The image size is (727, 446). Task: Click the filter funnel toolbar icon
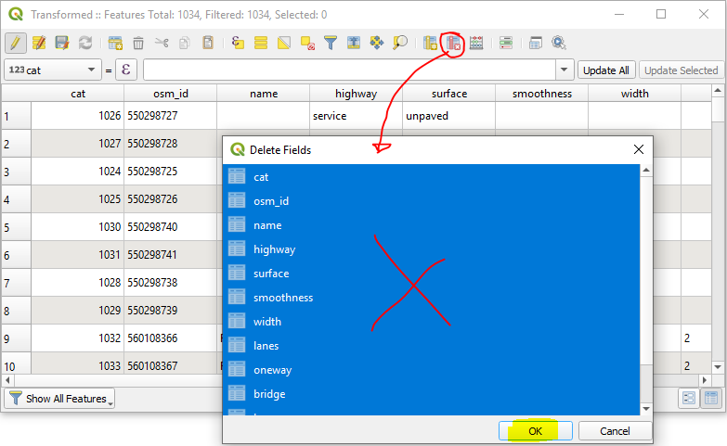[331, 43]
